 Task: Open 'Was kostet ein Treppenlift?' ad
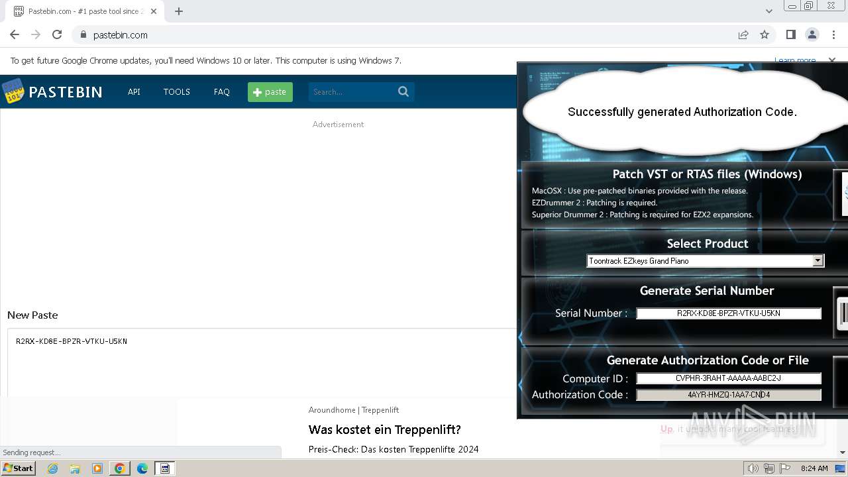[384, 429]
